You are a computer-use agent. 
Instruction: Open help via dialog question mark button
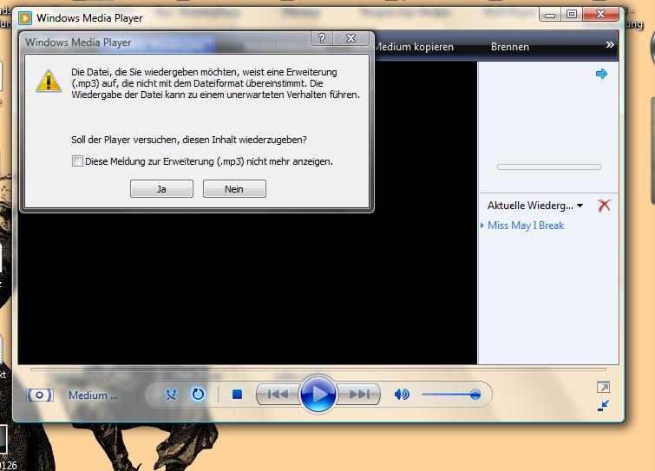pos(322,38)
